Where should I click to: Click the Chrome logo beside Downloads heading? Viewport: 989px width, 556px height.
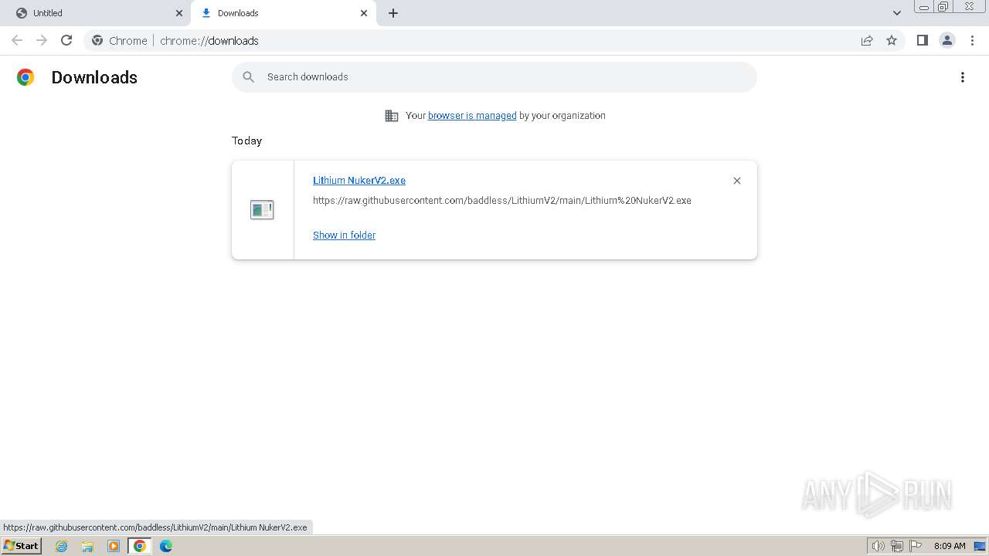(x=25, y=77)
